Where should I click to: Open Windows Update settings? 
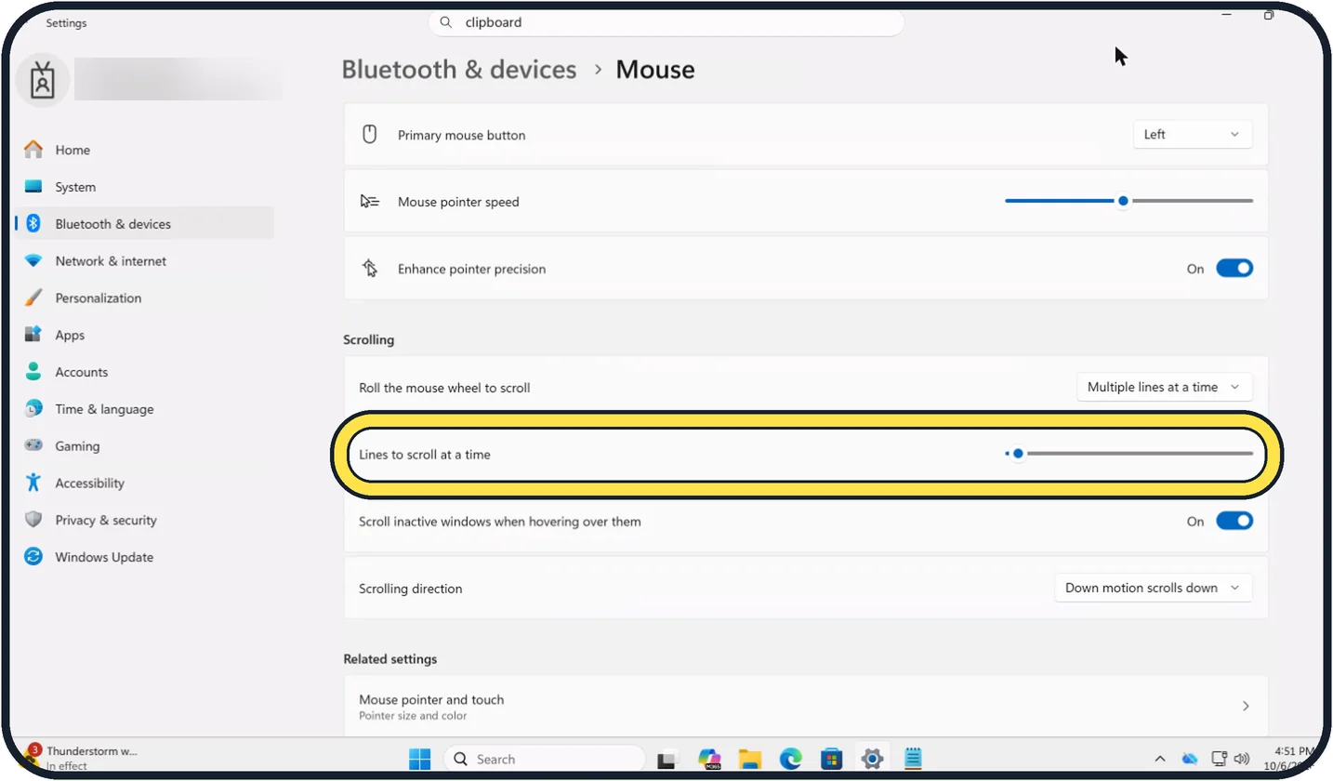144,558
